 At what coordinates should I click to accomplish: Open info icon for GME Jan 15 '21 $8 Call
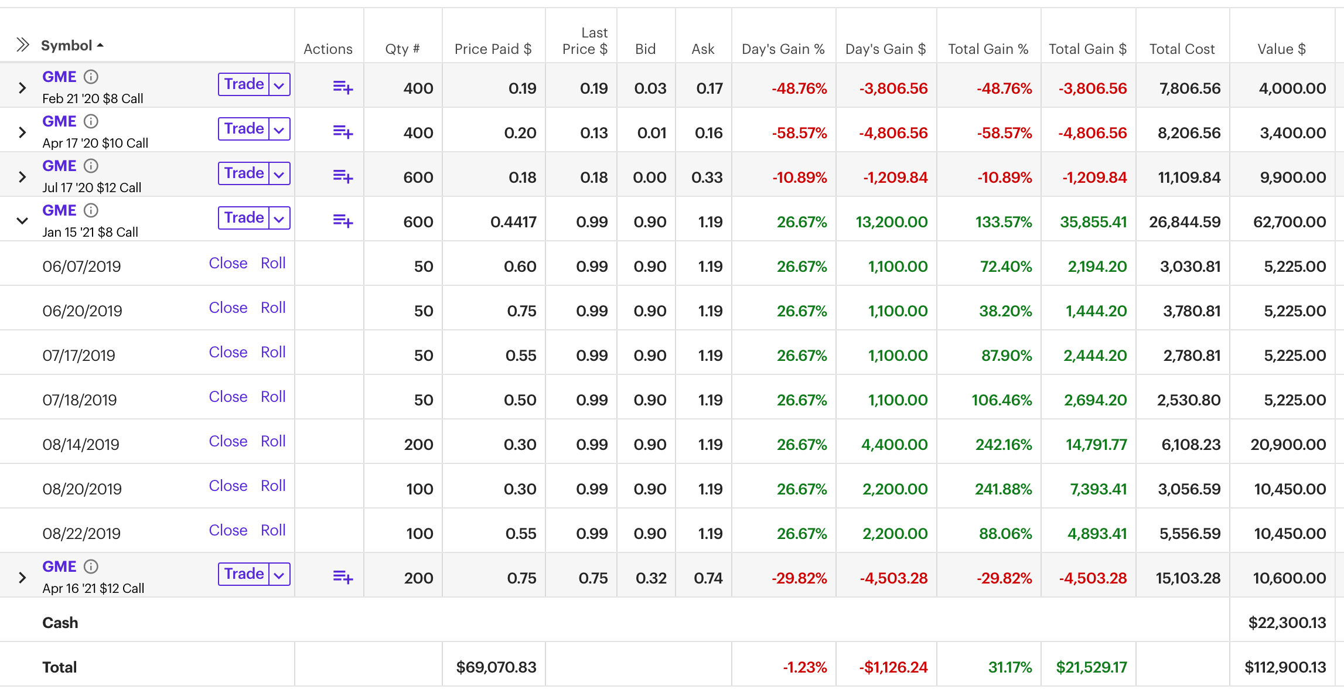tap(91, 210)
